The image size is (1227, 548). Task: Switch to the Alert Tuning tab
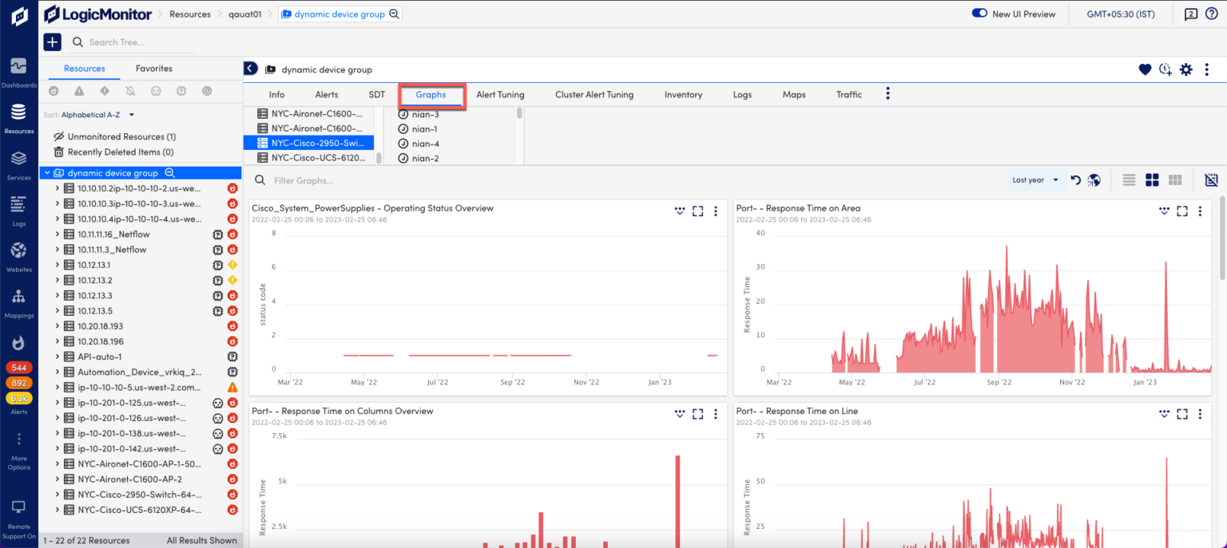(500, 94)
